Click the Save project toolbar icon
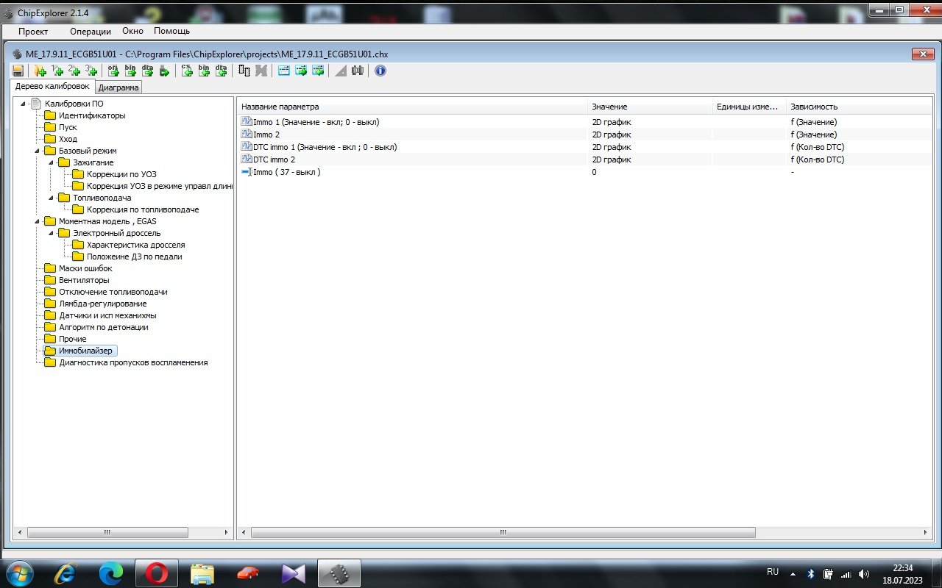Screen dimensions: 942x588 tap(18, 71)
